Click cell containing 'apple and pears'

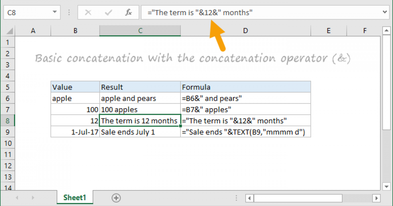point(140,98)
